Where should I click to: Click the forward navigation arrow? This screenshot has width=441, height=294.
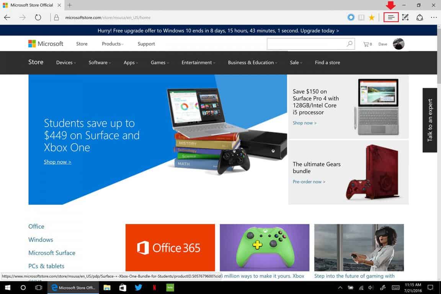(23, 18)
